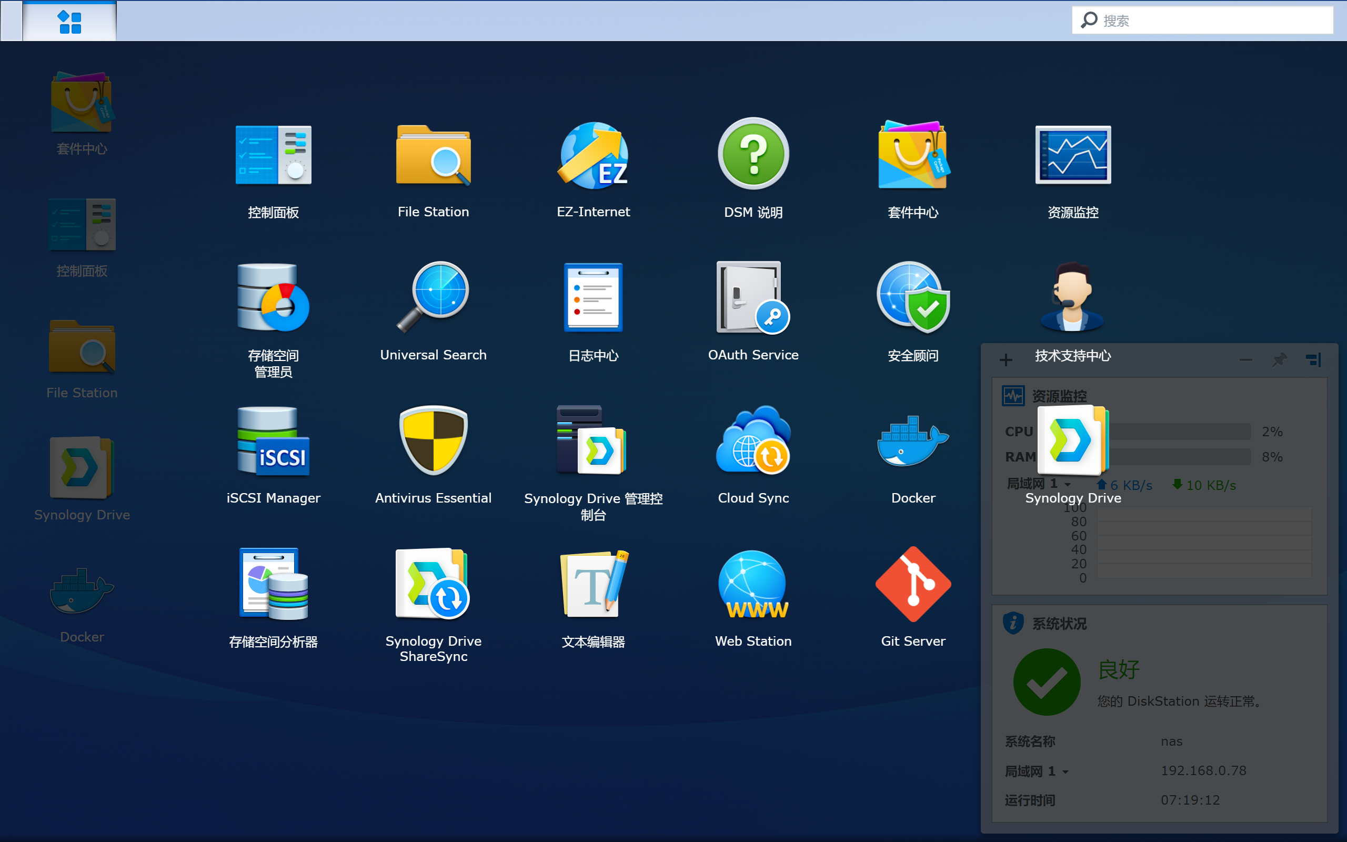Viewport: 1347px width, 842px height.
Task: Open 存储空间管理员 app
Action: point(273,297)
